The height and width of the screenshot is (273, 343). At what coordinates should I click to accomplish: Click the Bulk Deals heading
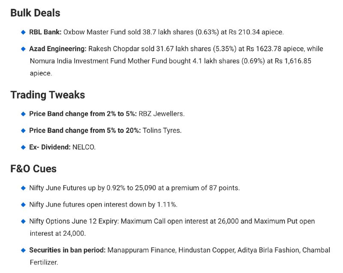click(x=35, y=13)
